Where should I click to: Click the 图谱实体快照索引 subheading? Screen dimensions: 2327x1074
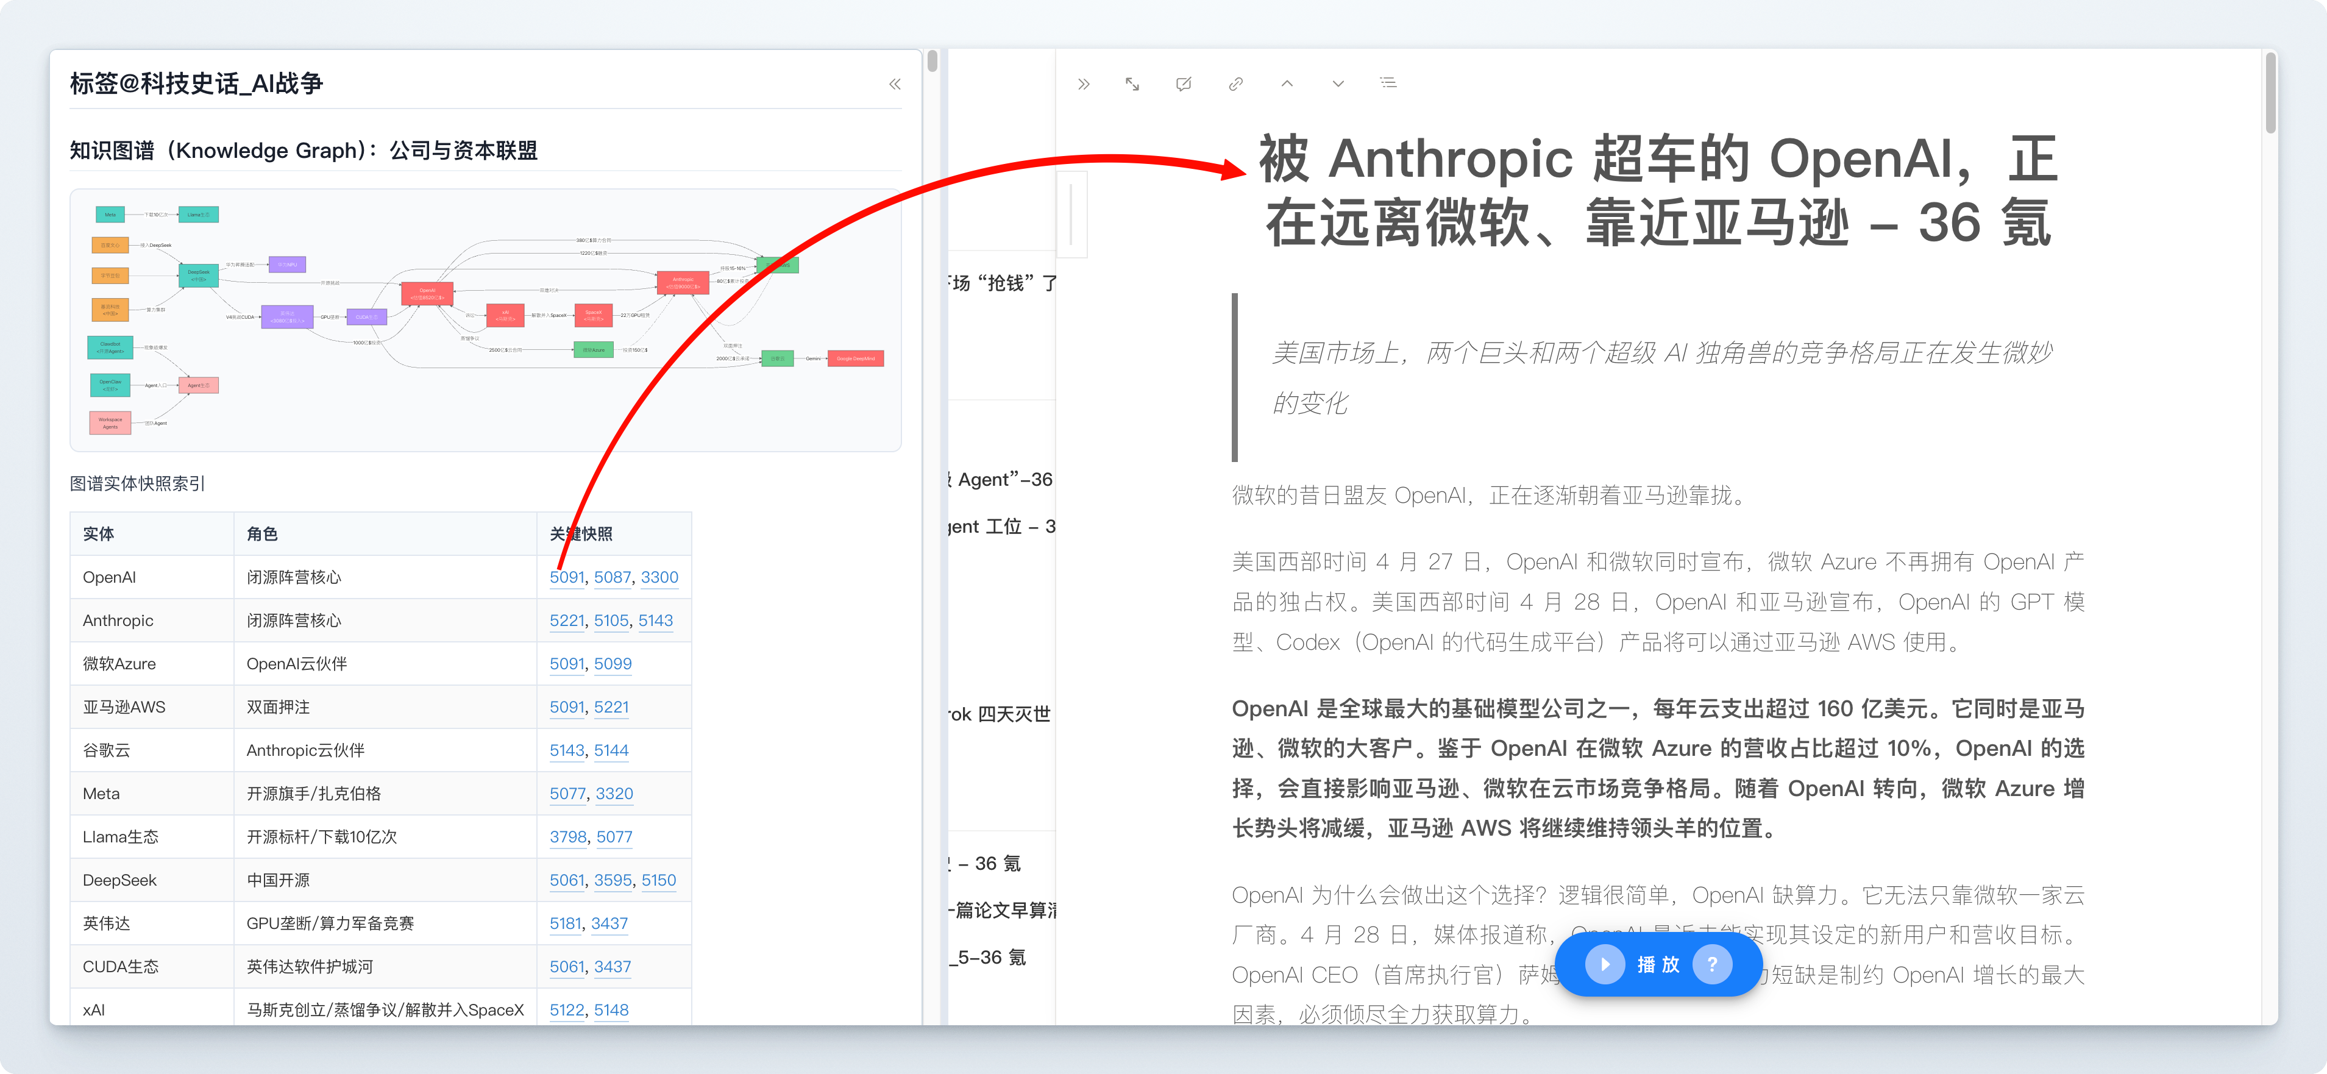pos(137,484)
